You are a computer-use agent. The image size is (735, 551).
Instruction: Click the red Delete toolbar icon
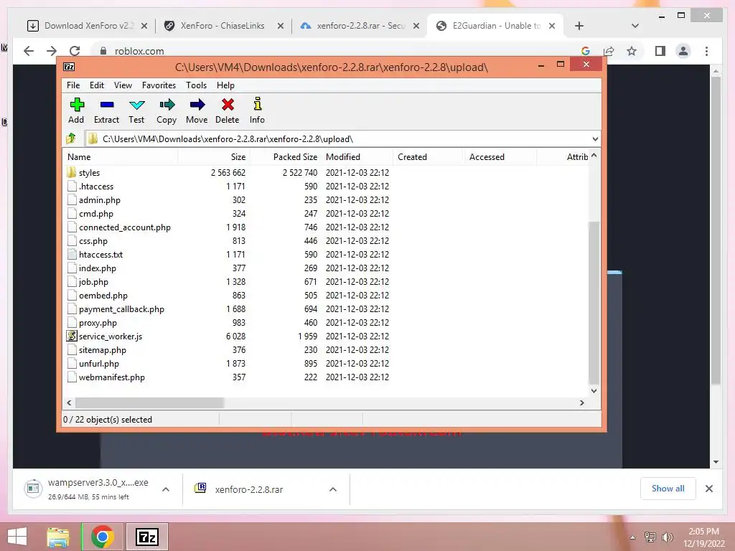tap(228, 105)
